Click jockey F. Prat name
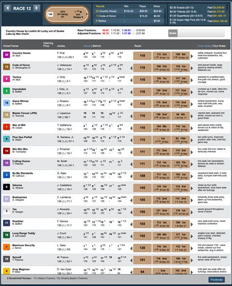The image size is (232, 286). click(61, 53)
